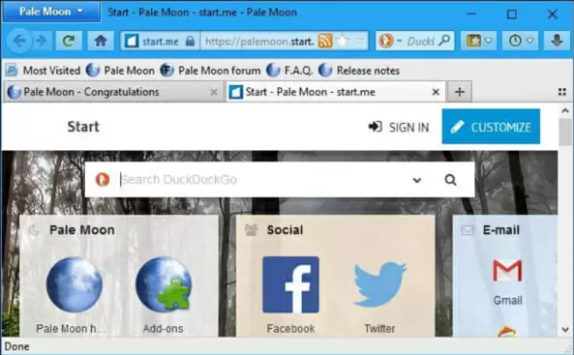574x355 pixels.
Task: Expand the search engine chevron in DuckDuckGo box
Action: (416, 180)
